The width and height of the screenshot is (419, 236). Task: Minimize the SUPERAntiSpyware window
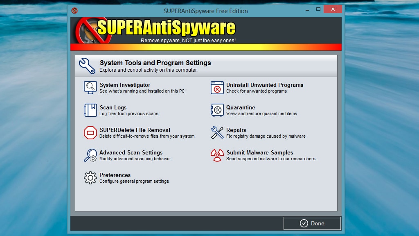tap(307, 10)
